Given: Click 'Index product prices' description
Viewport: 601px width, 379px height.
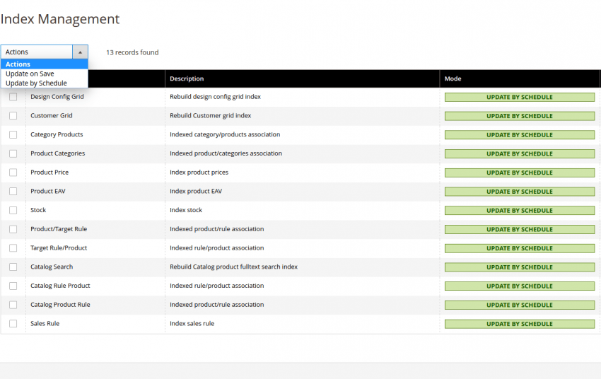Looking at the screenshot, I should click(x=199, y=173).
